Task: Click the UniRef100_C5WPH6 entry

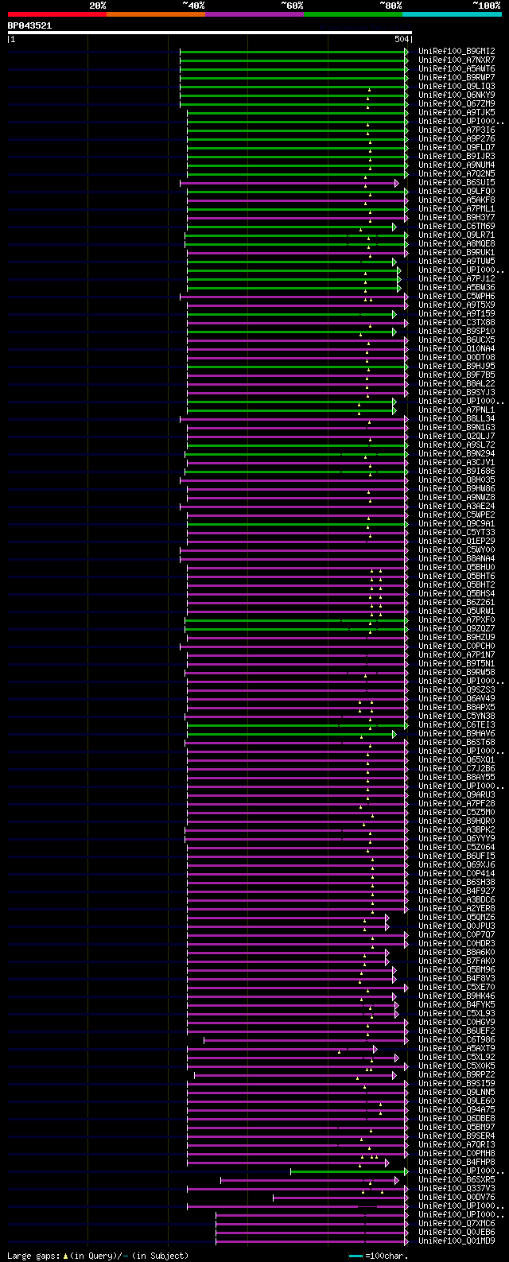Action: point(457,296)
